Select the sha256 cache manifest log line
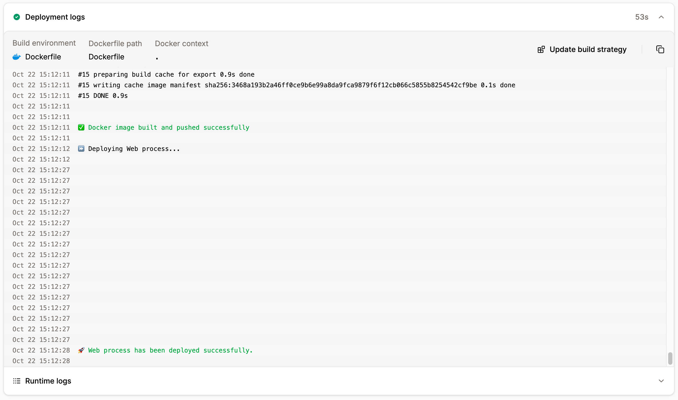 (x=297, y=85)
